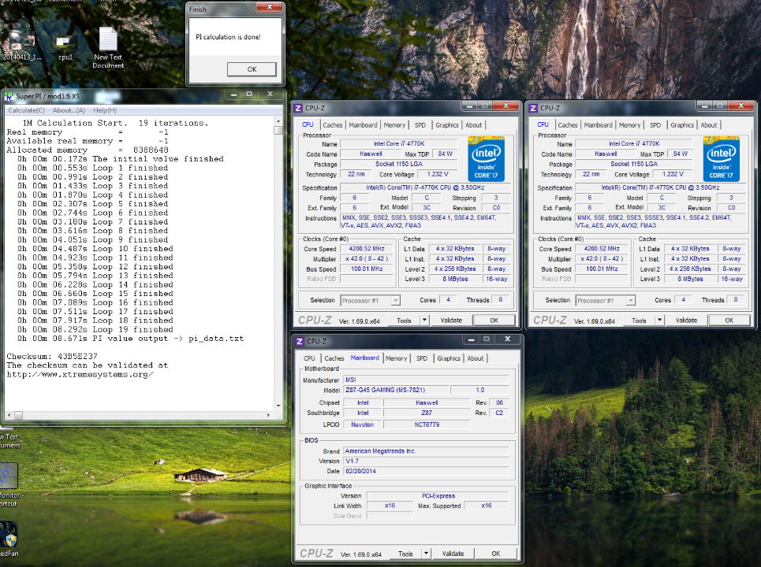Open About menu in Super PI
Screen dimensions: 761x567
69,110
